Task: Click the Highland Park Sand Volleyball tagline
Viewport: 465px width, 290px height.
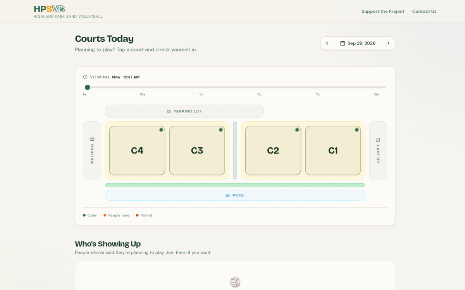Action: pos(68,17)
